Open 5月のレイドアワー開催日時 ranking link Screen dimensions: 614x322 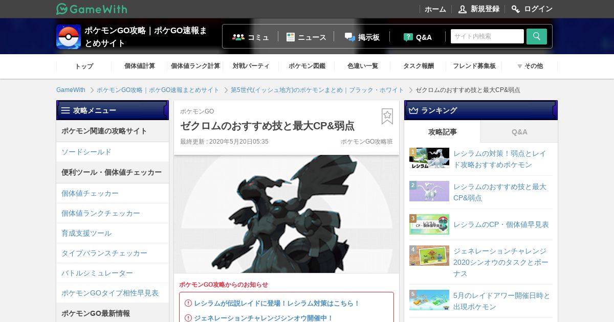click(502, 301)
